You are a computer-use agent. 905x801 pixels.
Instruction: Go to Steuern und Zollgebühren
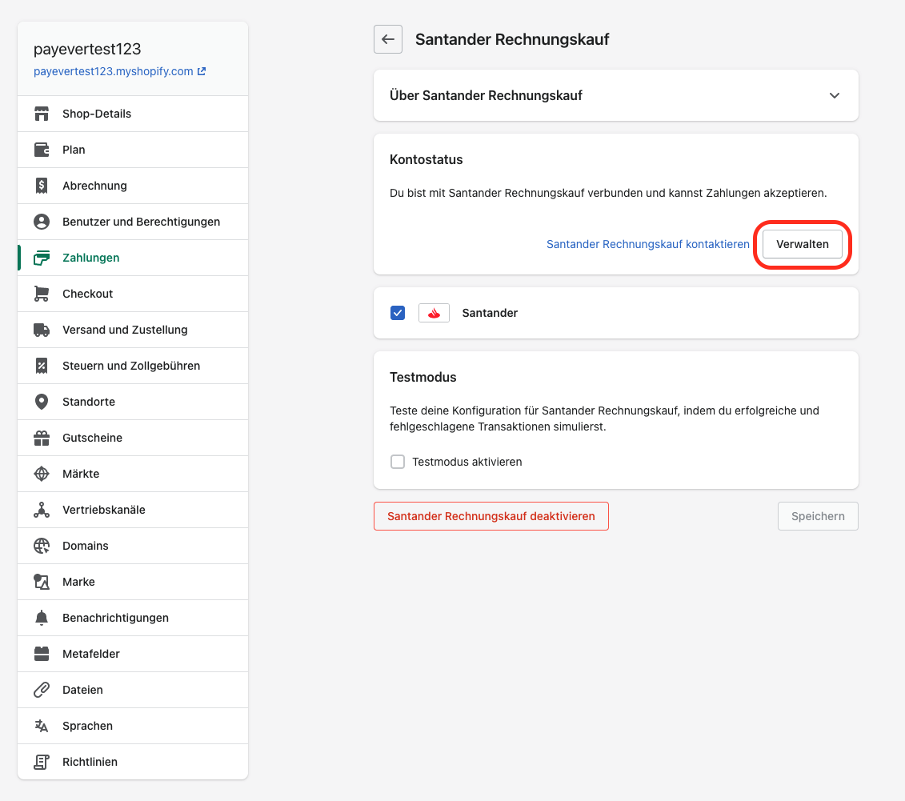(133, 366)
